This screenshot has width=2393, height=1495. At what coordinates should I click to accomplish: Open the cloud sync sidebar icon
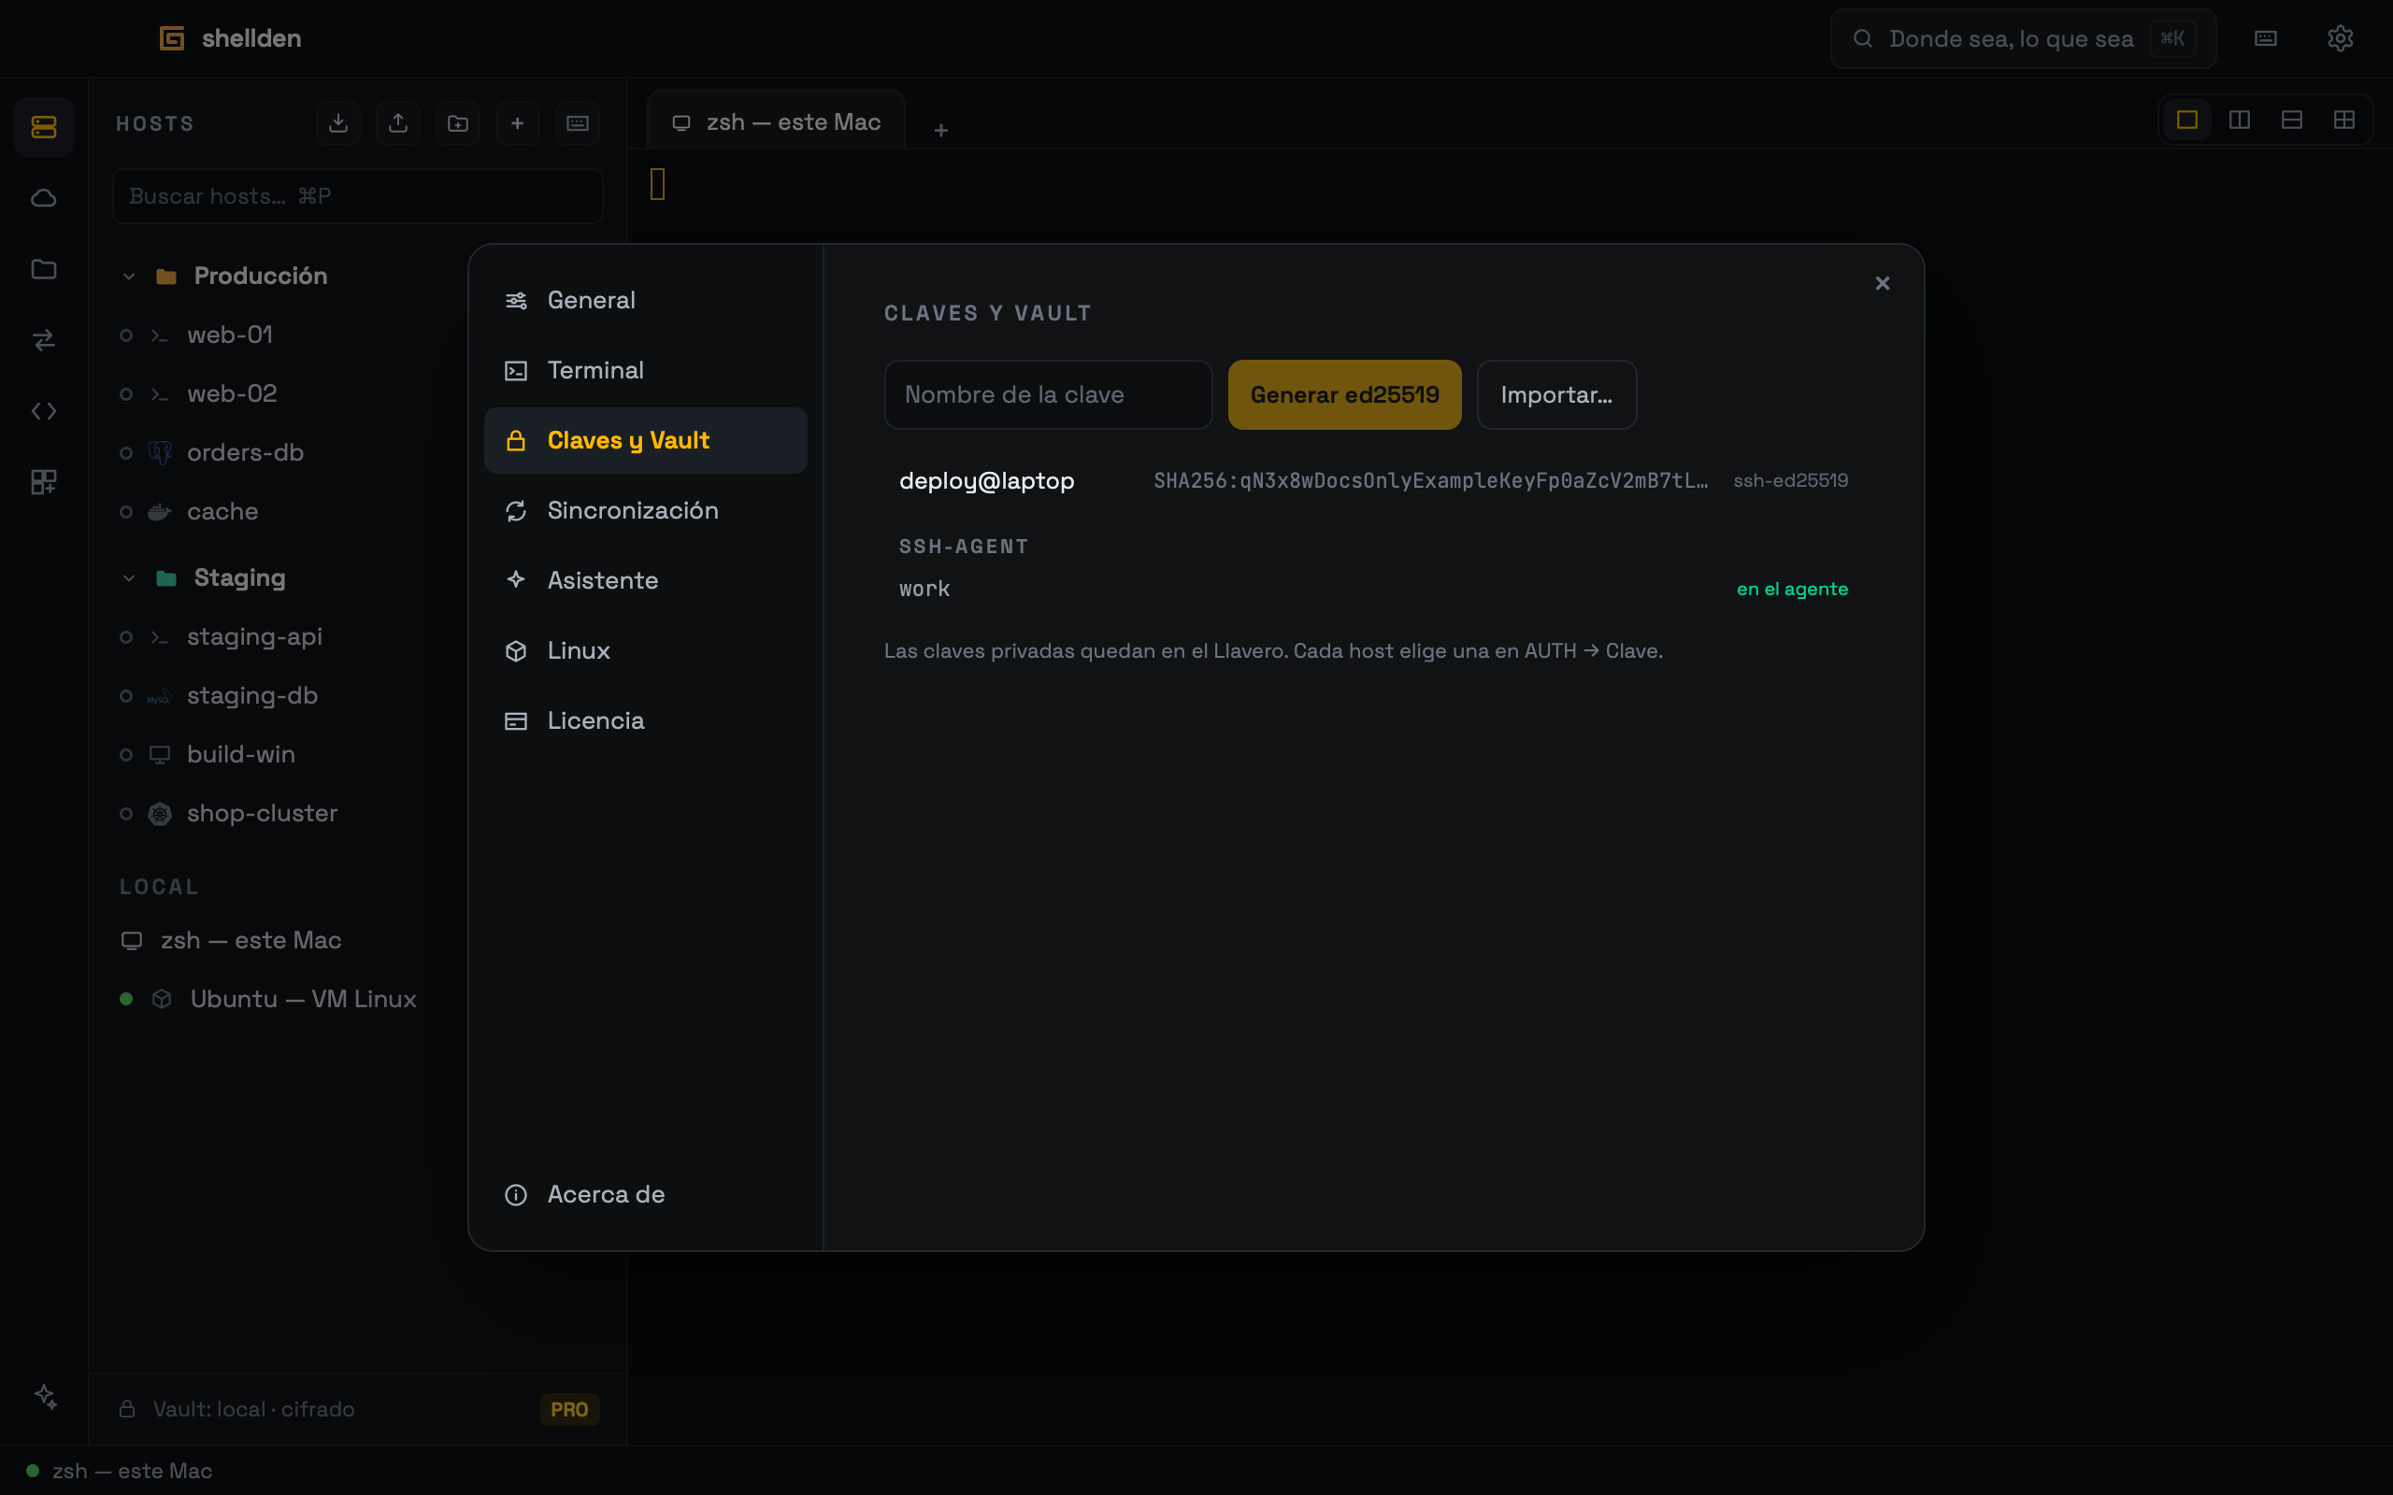pyautogui.click(x=44, y=199)
